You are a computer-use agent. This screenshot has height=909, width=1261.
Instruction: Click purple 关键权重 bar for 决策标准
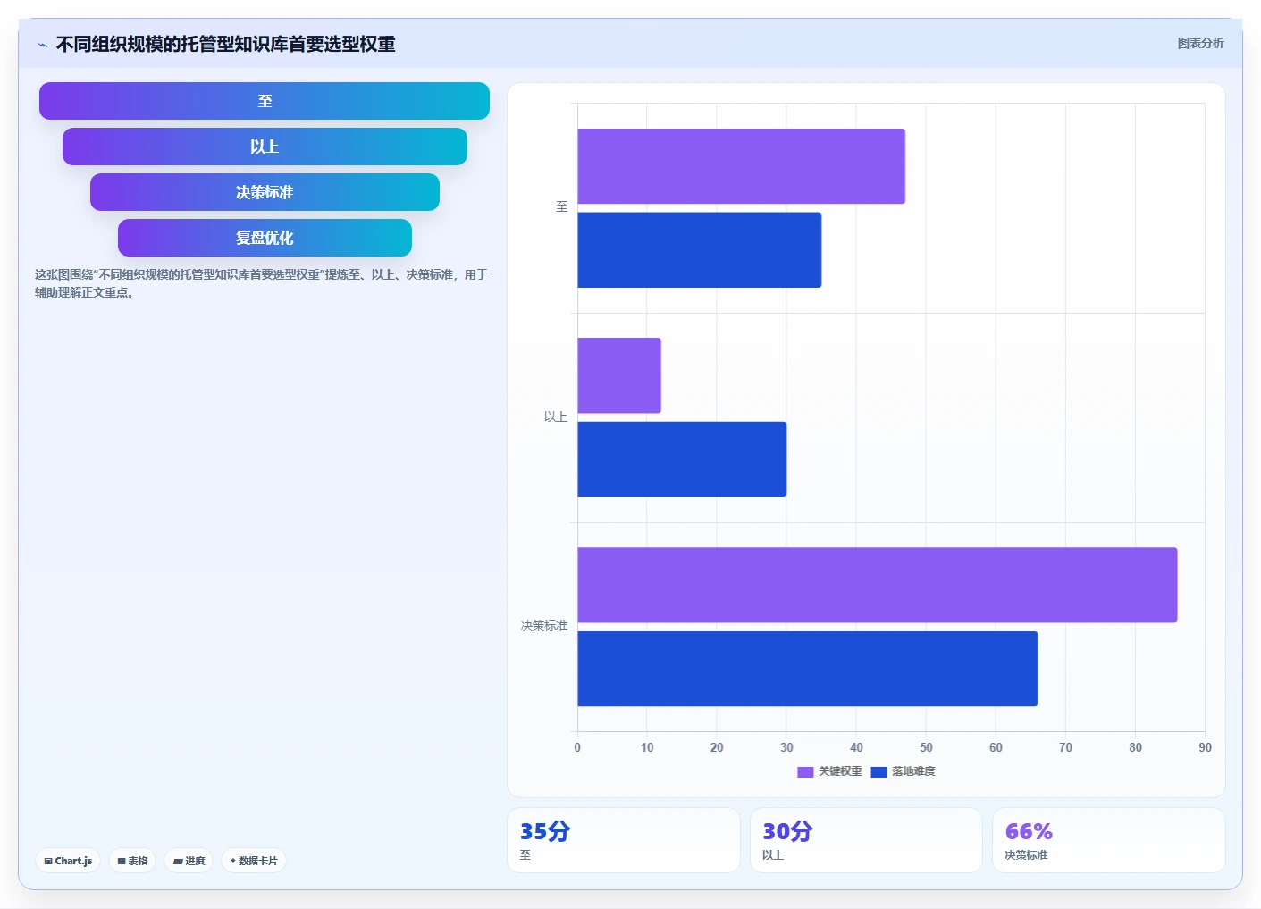point(877,585)
